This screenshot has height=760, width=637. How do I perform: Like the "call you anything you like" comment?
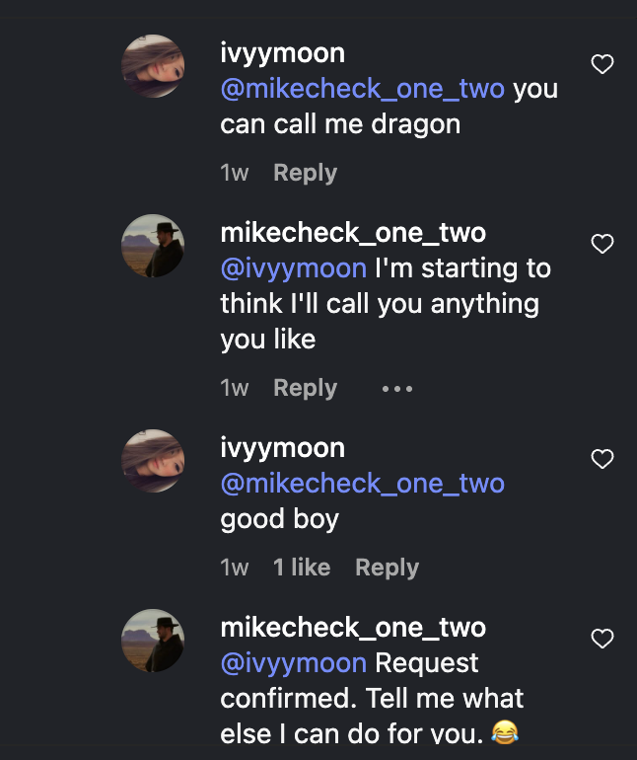point(602,244)
